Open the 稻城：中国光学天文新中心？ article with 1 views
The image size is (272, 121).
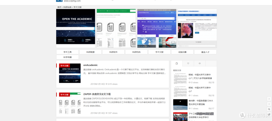(x=200, y=89)
